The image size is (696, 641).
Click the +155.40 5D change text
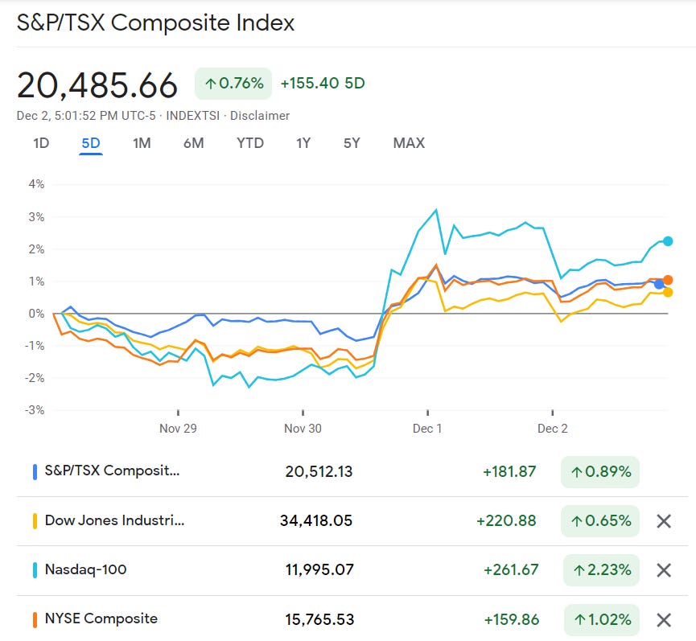point(323,84)
